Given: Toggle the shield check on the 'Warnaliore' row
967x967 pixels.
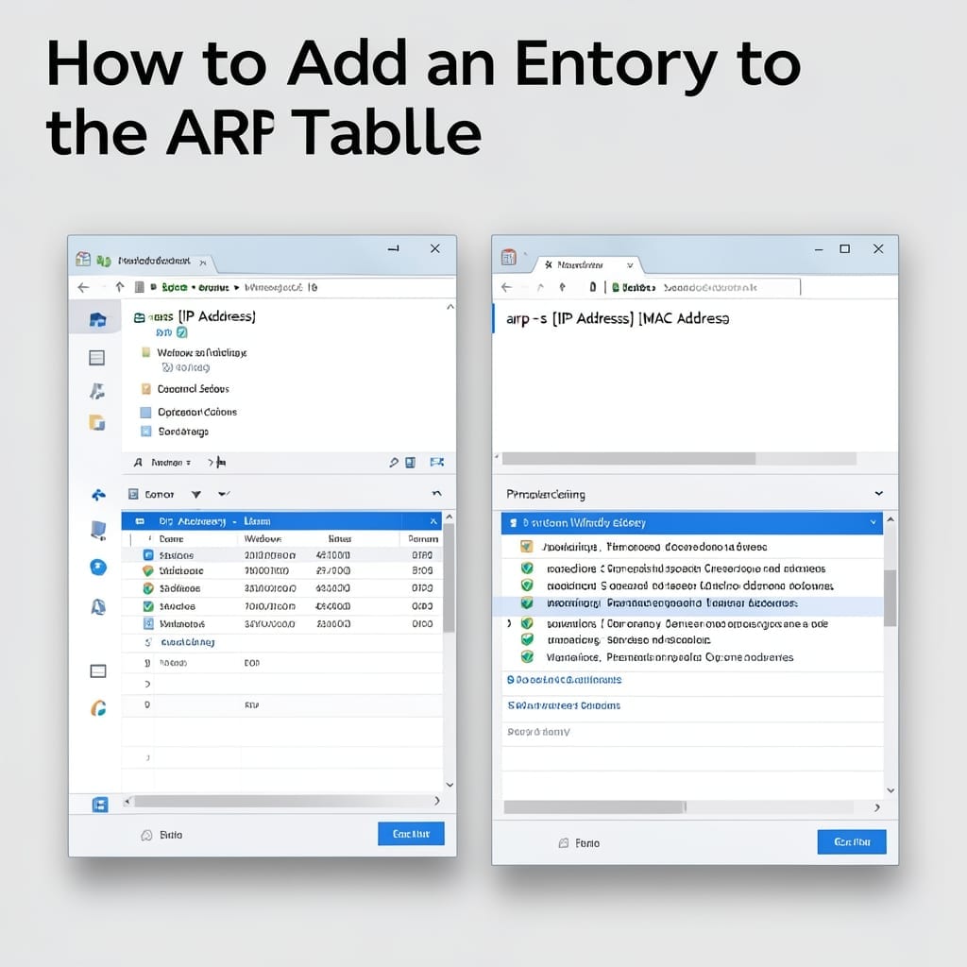Looking at the screenshot, I should point(527,657).
